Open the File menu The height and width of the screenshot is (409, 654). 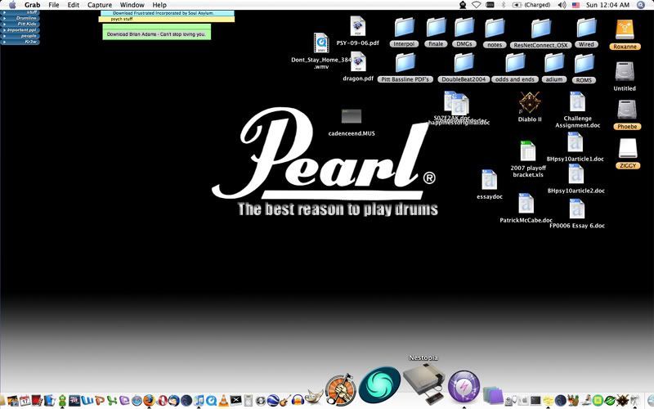tap(54, 5)
